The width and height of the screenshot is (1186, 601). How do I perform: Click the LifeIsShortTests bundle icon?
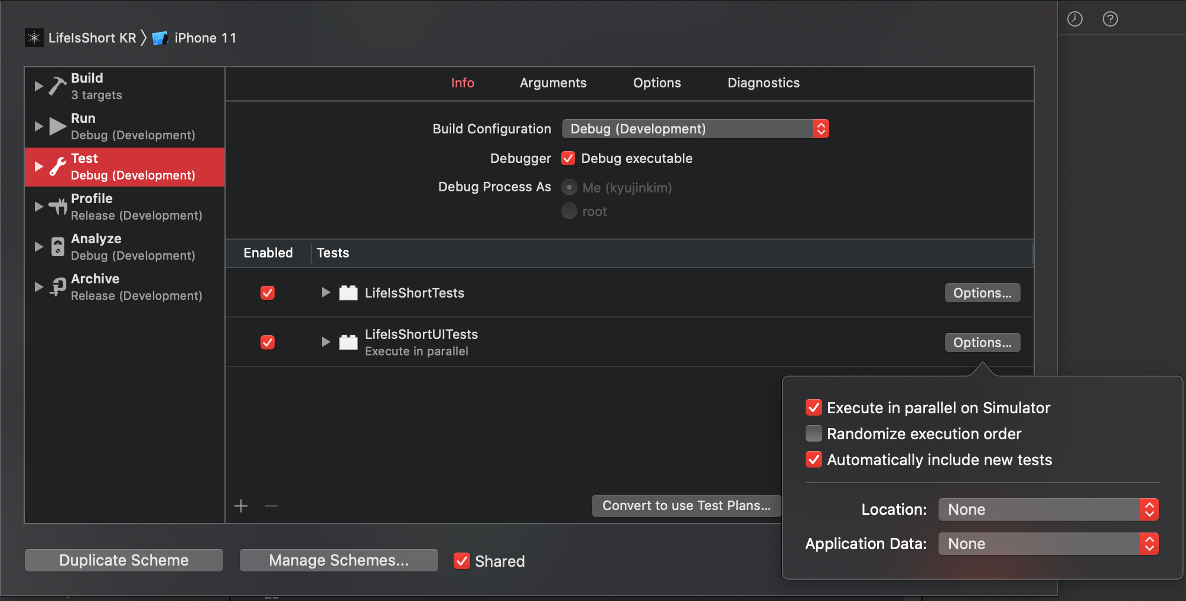[348, 293]
